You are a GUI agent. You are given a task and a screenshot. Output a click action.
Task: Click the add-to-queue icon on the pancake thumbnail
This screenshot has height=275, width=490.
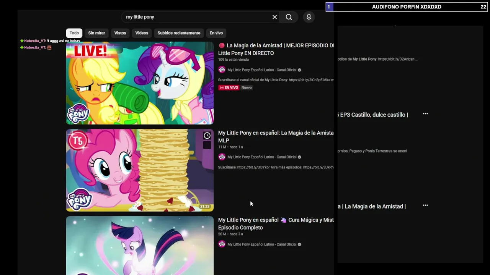point(207,145)
